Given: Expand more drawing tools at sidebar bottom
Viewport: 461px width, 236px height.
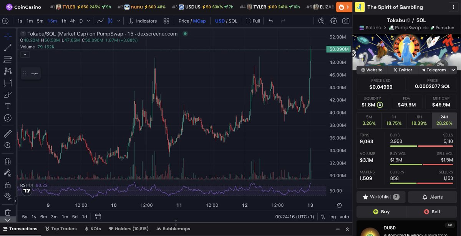Looking at the screenshot, I should tap(8, 220).
